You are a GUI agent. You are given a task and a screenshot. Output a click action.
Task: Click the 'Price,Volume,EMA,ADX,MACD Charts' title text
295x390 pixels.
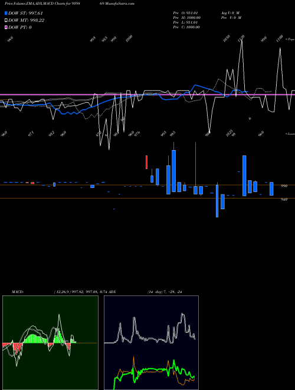tap(36, 4)
